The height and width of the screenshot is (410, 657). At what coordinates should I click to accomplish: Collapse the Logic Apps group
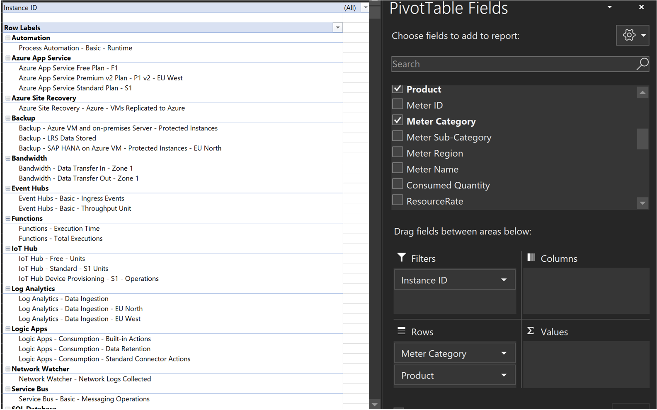coord(8,329)
